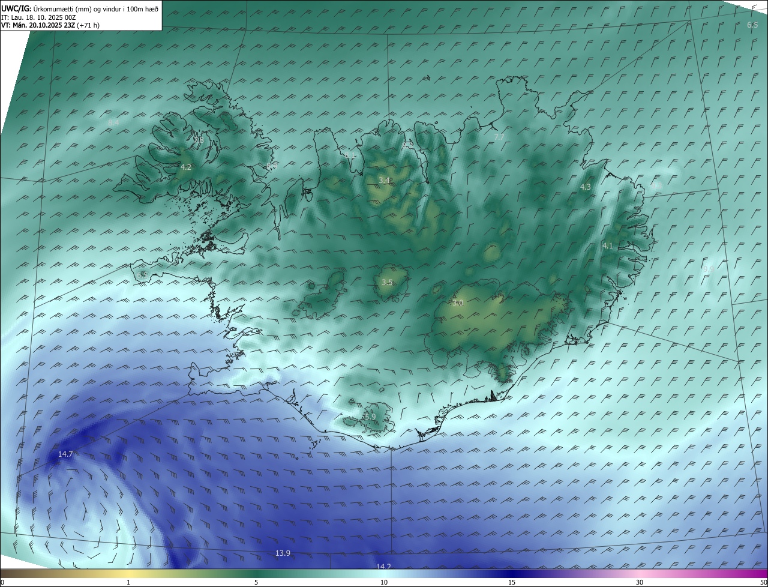The image size is (768, 587).
Task: Click the '10' tick on the color scale
Action: coord(384,582)
